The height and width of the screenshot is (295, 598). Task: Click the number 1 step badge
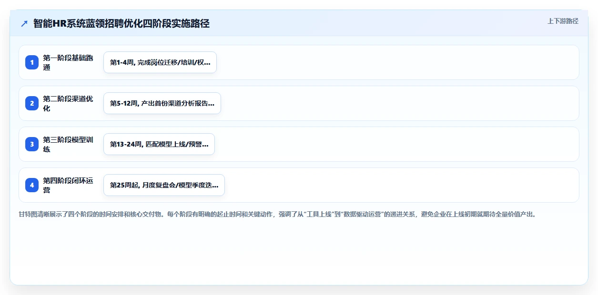pos(32,62)
